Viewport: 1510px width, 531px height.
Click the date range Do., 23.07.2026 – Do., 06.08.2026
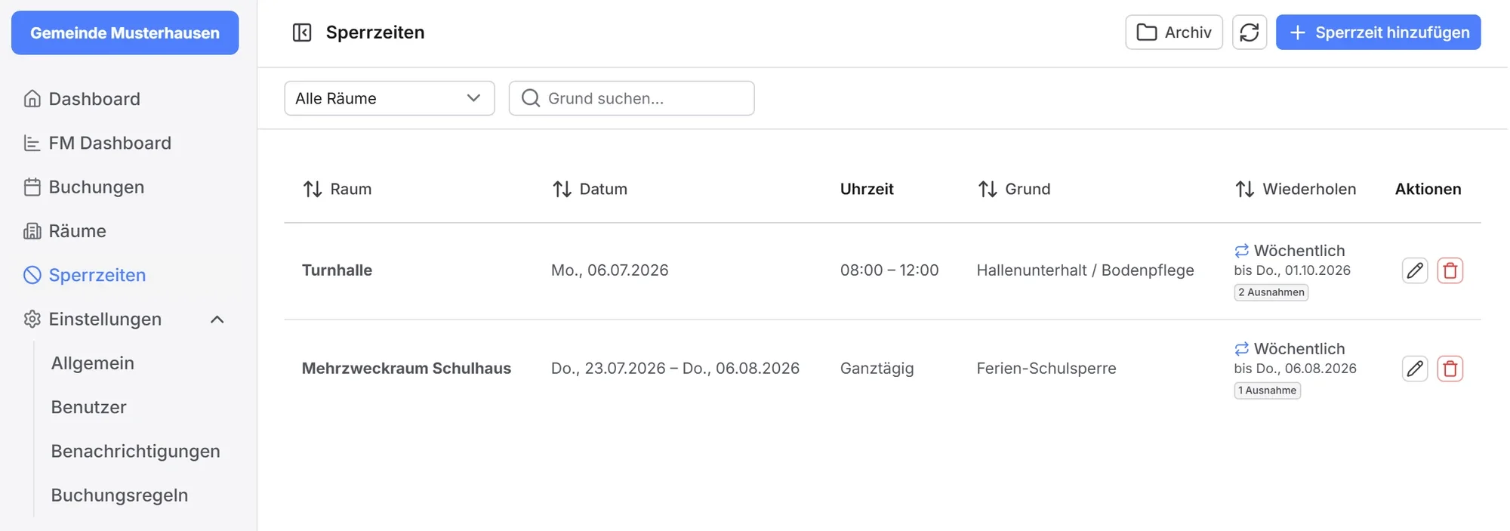coord(676,369)
